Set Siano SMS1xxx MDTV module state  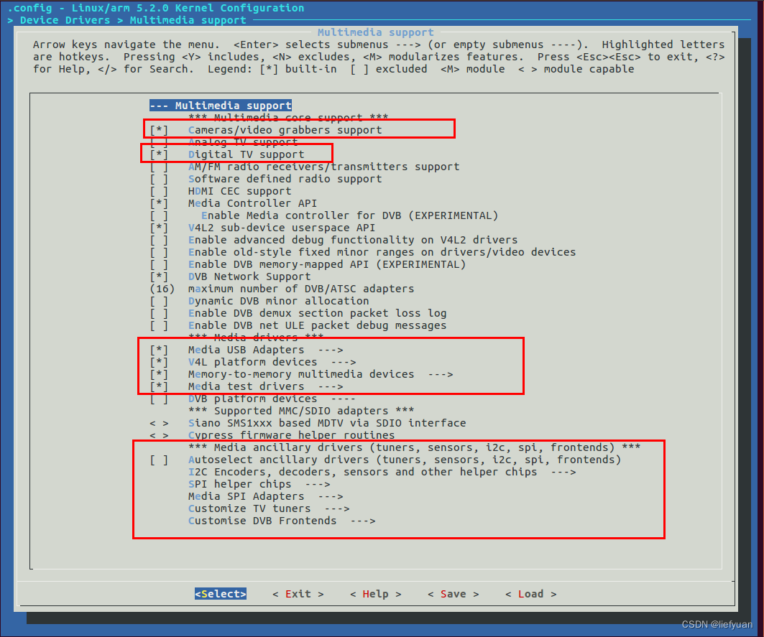[159, 423]
